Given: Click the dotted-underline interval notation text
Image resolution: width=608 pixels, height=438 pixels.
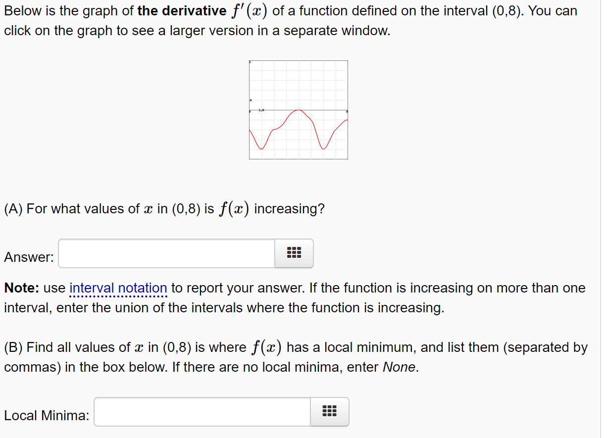Looking at the screenshot, I should [118, 288].
